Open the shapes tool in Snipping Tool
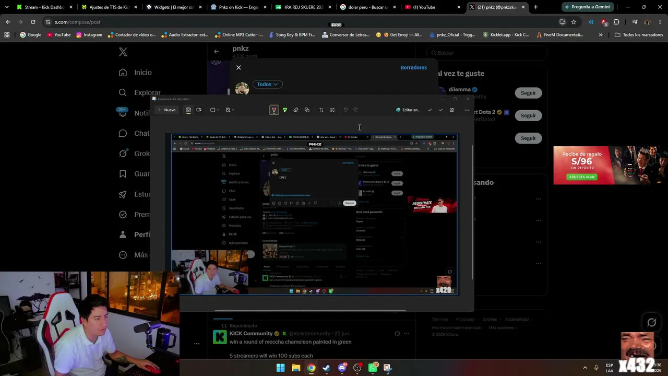Image resolution: width=668 pixels, height=376 pixels. click(307, 110)
